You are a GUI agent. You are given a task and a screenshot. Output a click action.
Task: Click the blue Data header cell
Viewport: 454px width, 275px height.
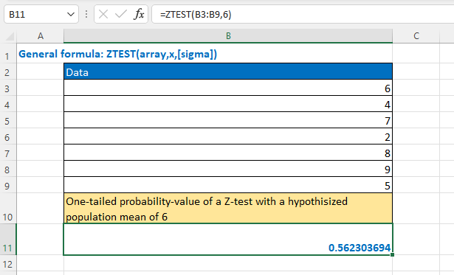click(228, 72)
